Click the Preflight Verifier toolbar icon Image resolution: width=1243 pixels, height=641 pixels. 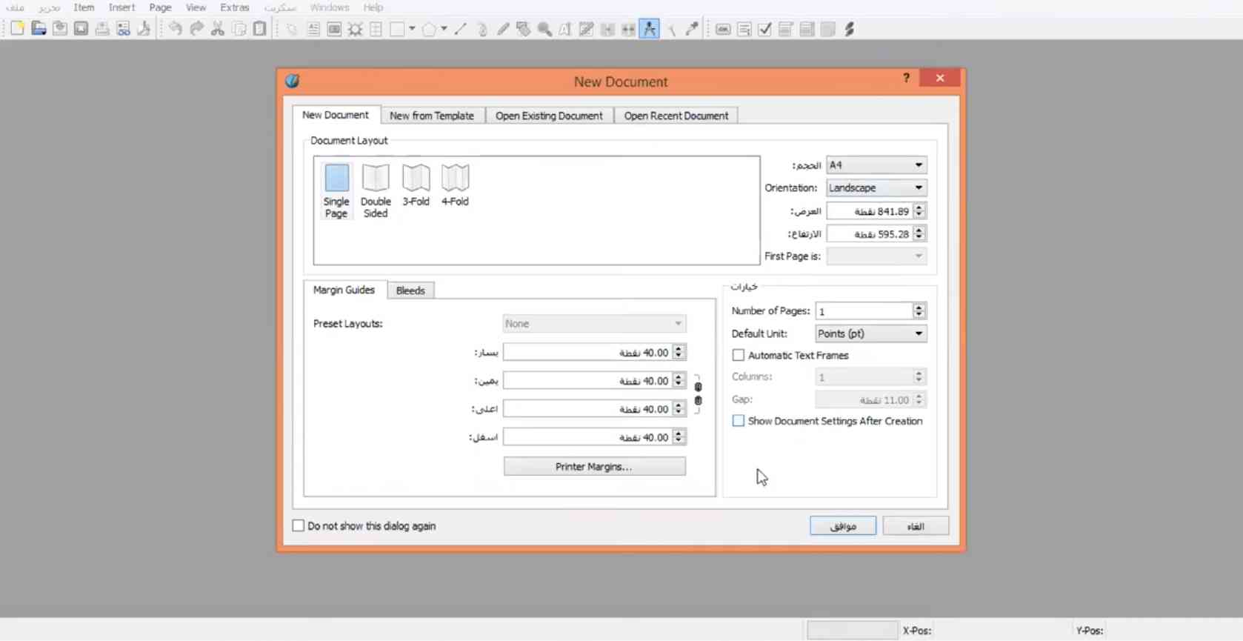point(123,29)
